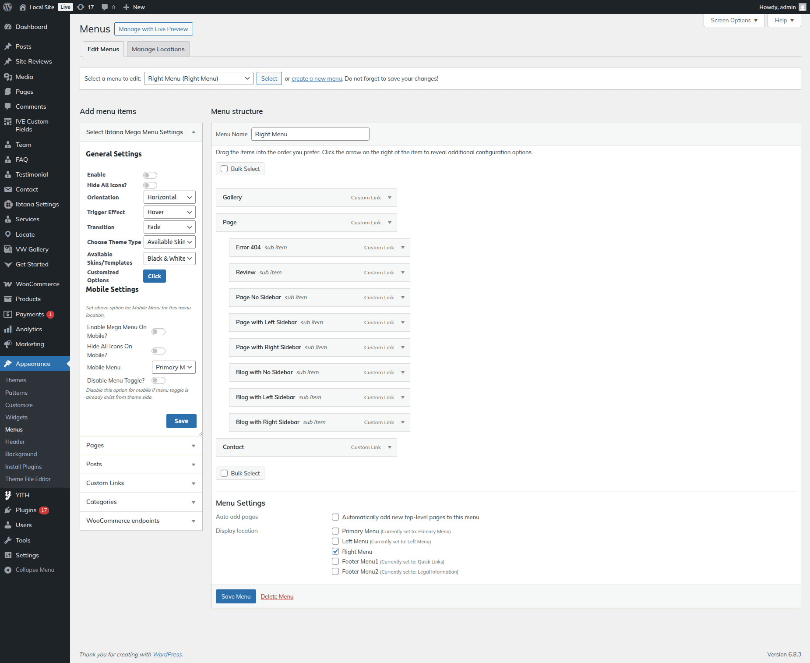
Task: Open WooCommerce from the sidebar
Action: (x=37, y=284)
